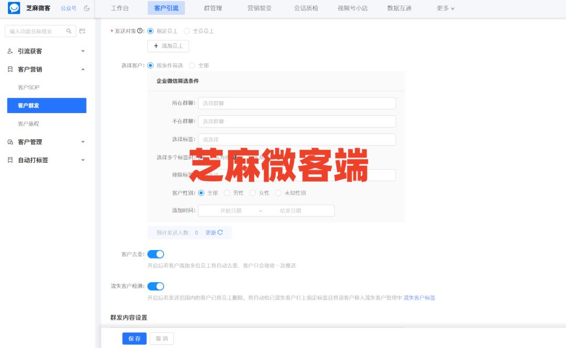Click the 客户管理 sidebar icon
The image size is (566, 348).
(9, 142)
